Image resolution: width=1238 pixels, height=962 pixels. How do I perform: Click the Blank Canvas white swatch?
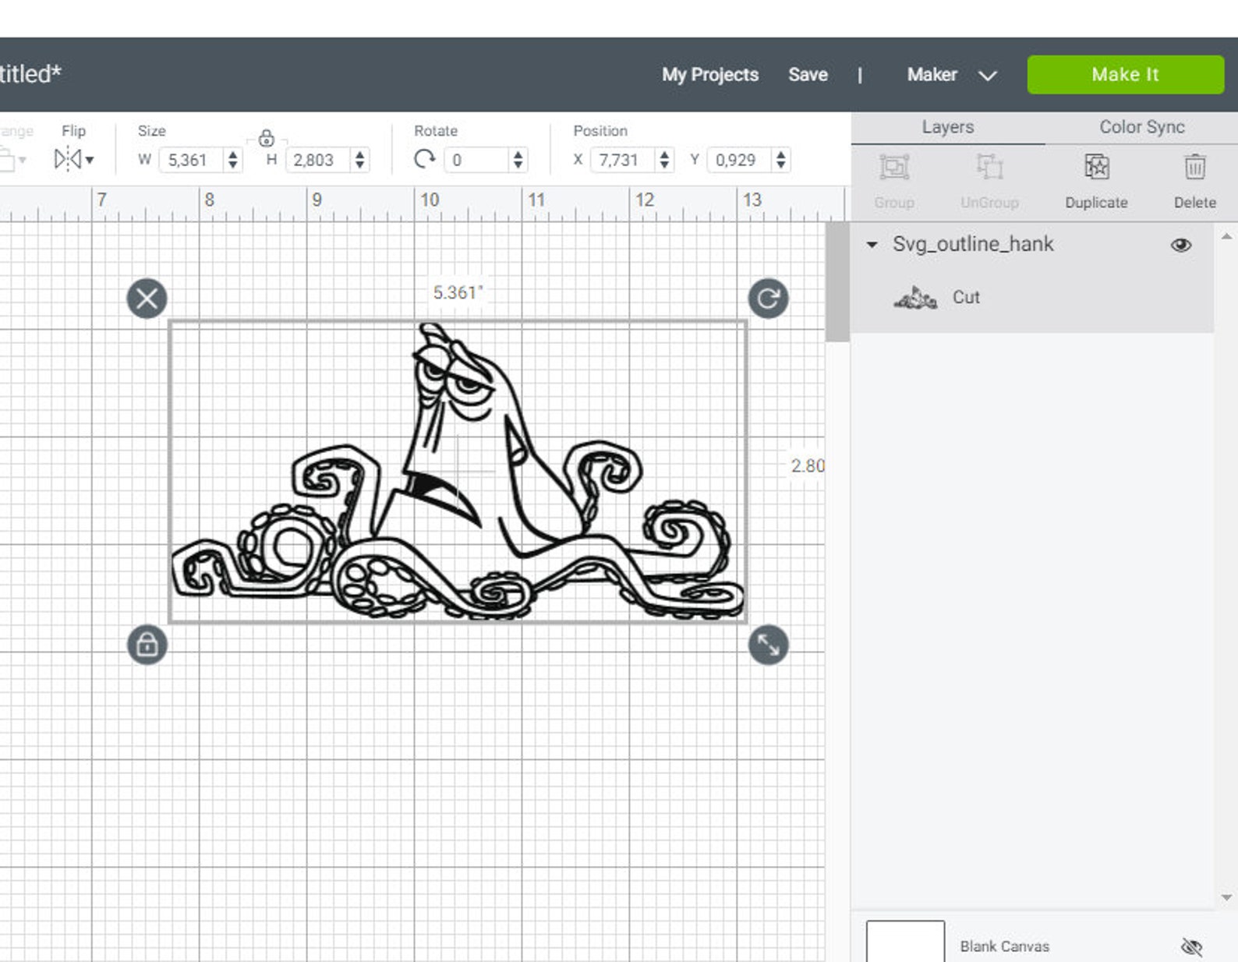(905, 942)
